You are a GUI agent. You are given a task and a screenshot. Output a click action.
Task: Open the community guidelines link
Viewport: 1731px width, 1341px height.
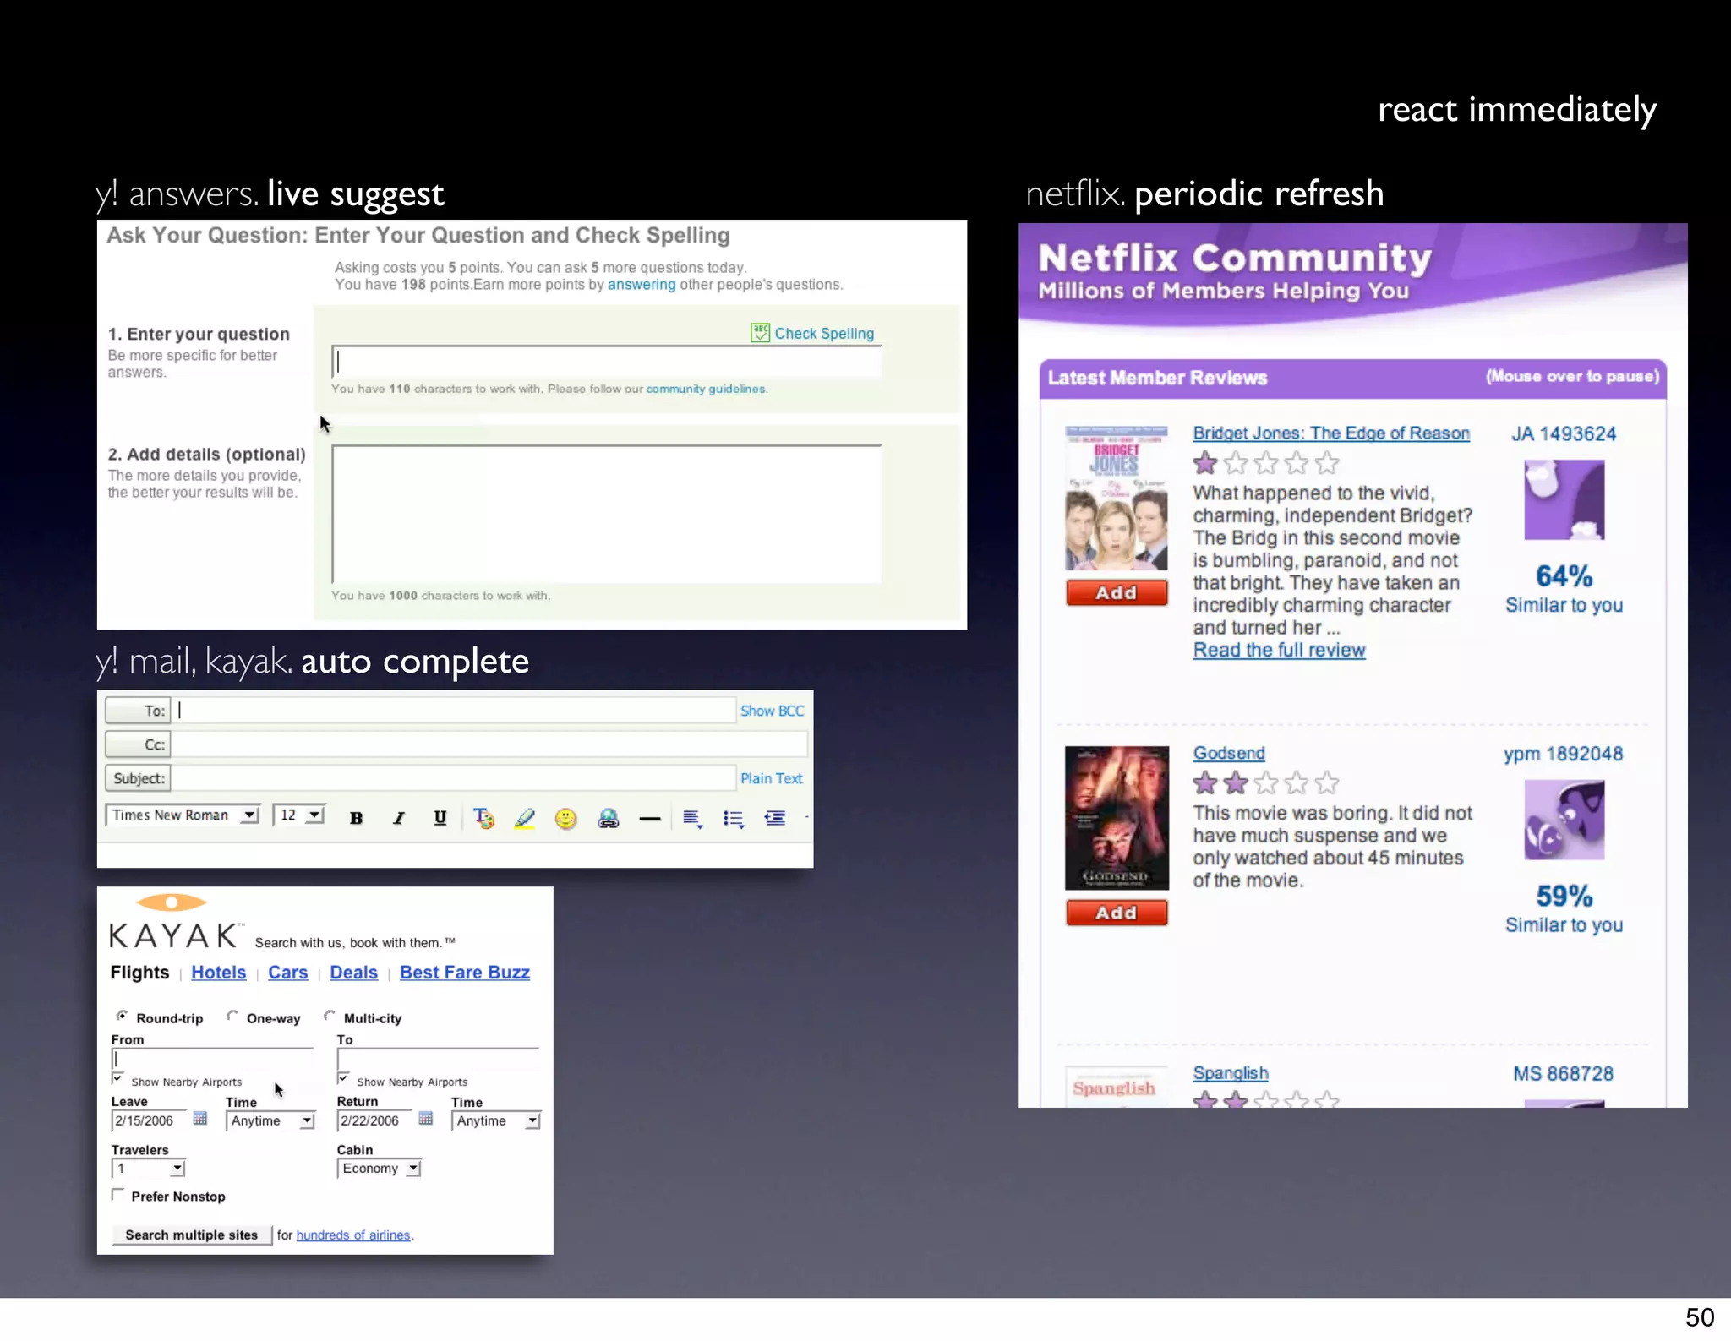click(706, 389)
